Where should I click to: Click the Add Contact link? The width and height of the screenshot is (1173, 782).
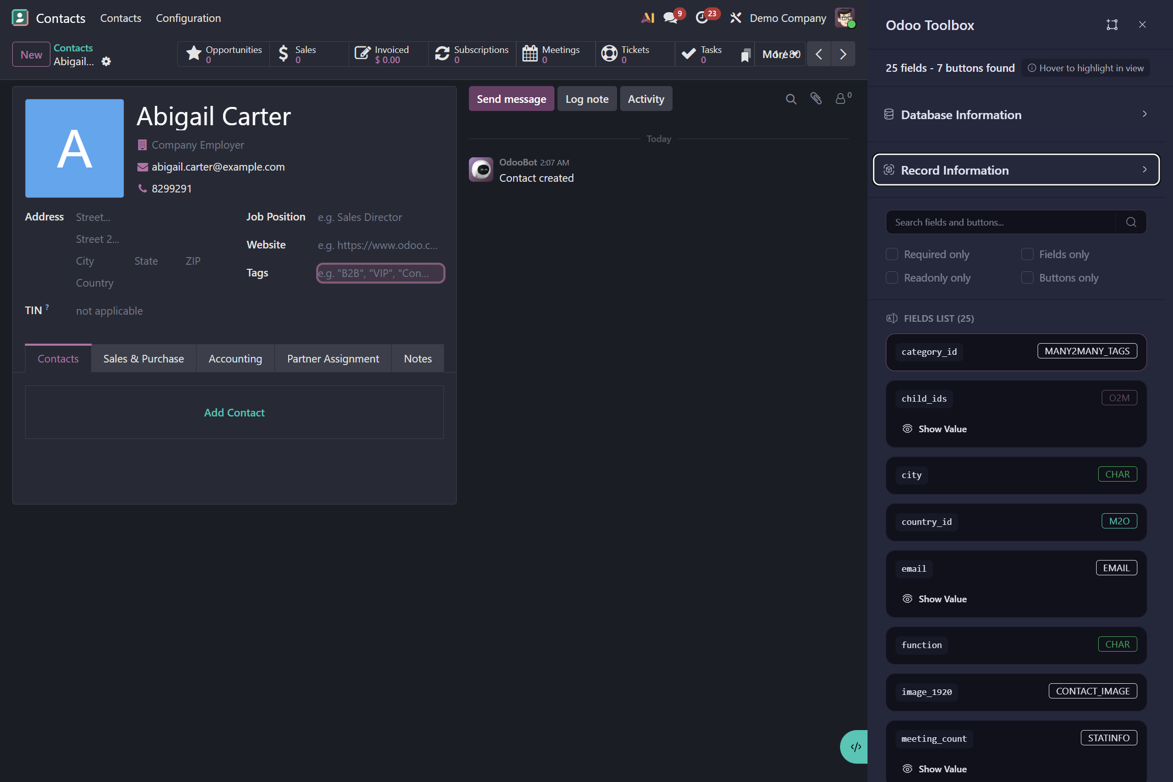click(234, 412)
